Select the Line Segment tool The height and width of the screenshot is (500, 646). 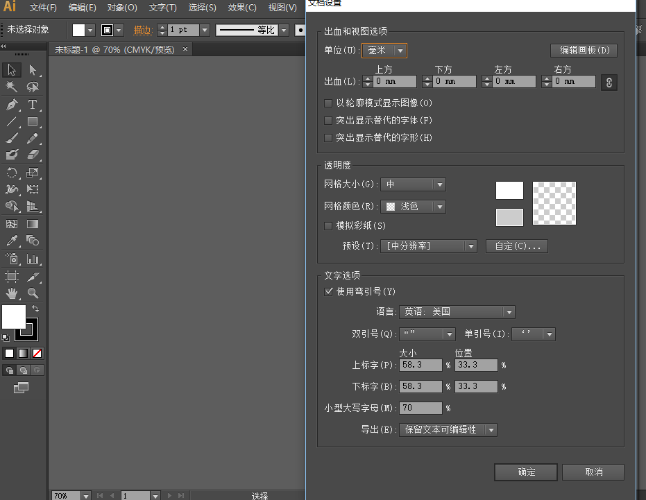click(x=12, y=121)
